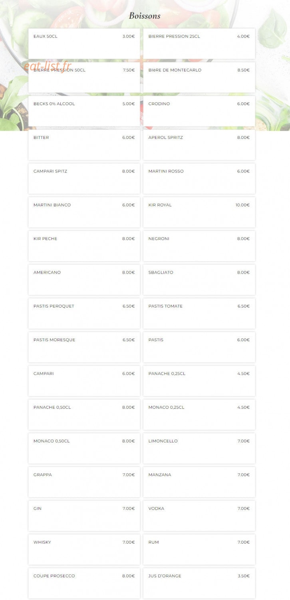Select the JUS D'ORANGE item

199,583
